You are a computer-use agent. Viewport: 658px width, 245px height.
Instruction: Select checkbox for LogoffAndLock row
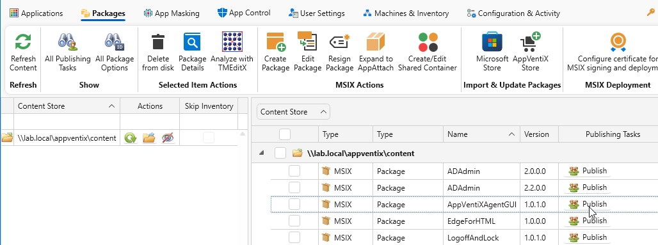click(294, 237)
